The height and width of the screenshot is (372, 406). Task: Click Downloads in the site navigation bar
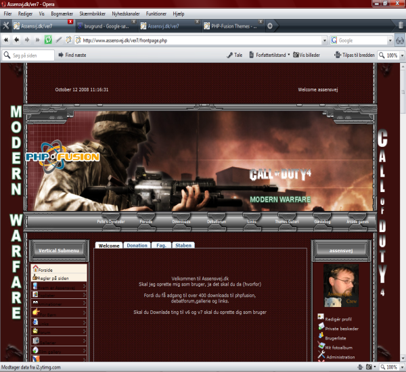[181, 222]
